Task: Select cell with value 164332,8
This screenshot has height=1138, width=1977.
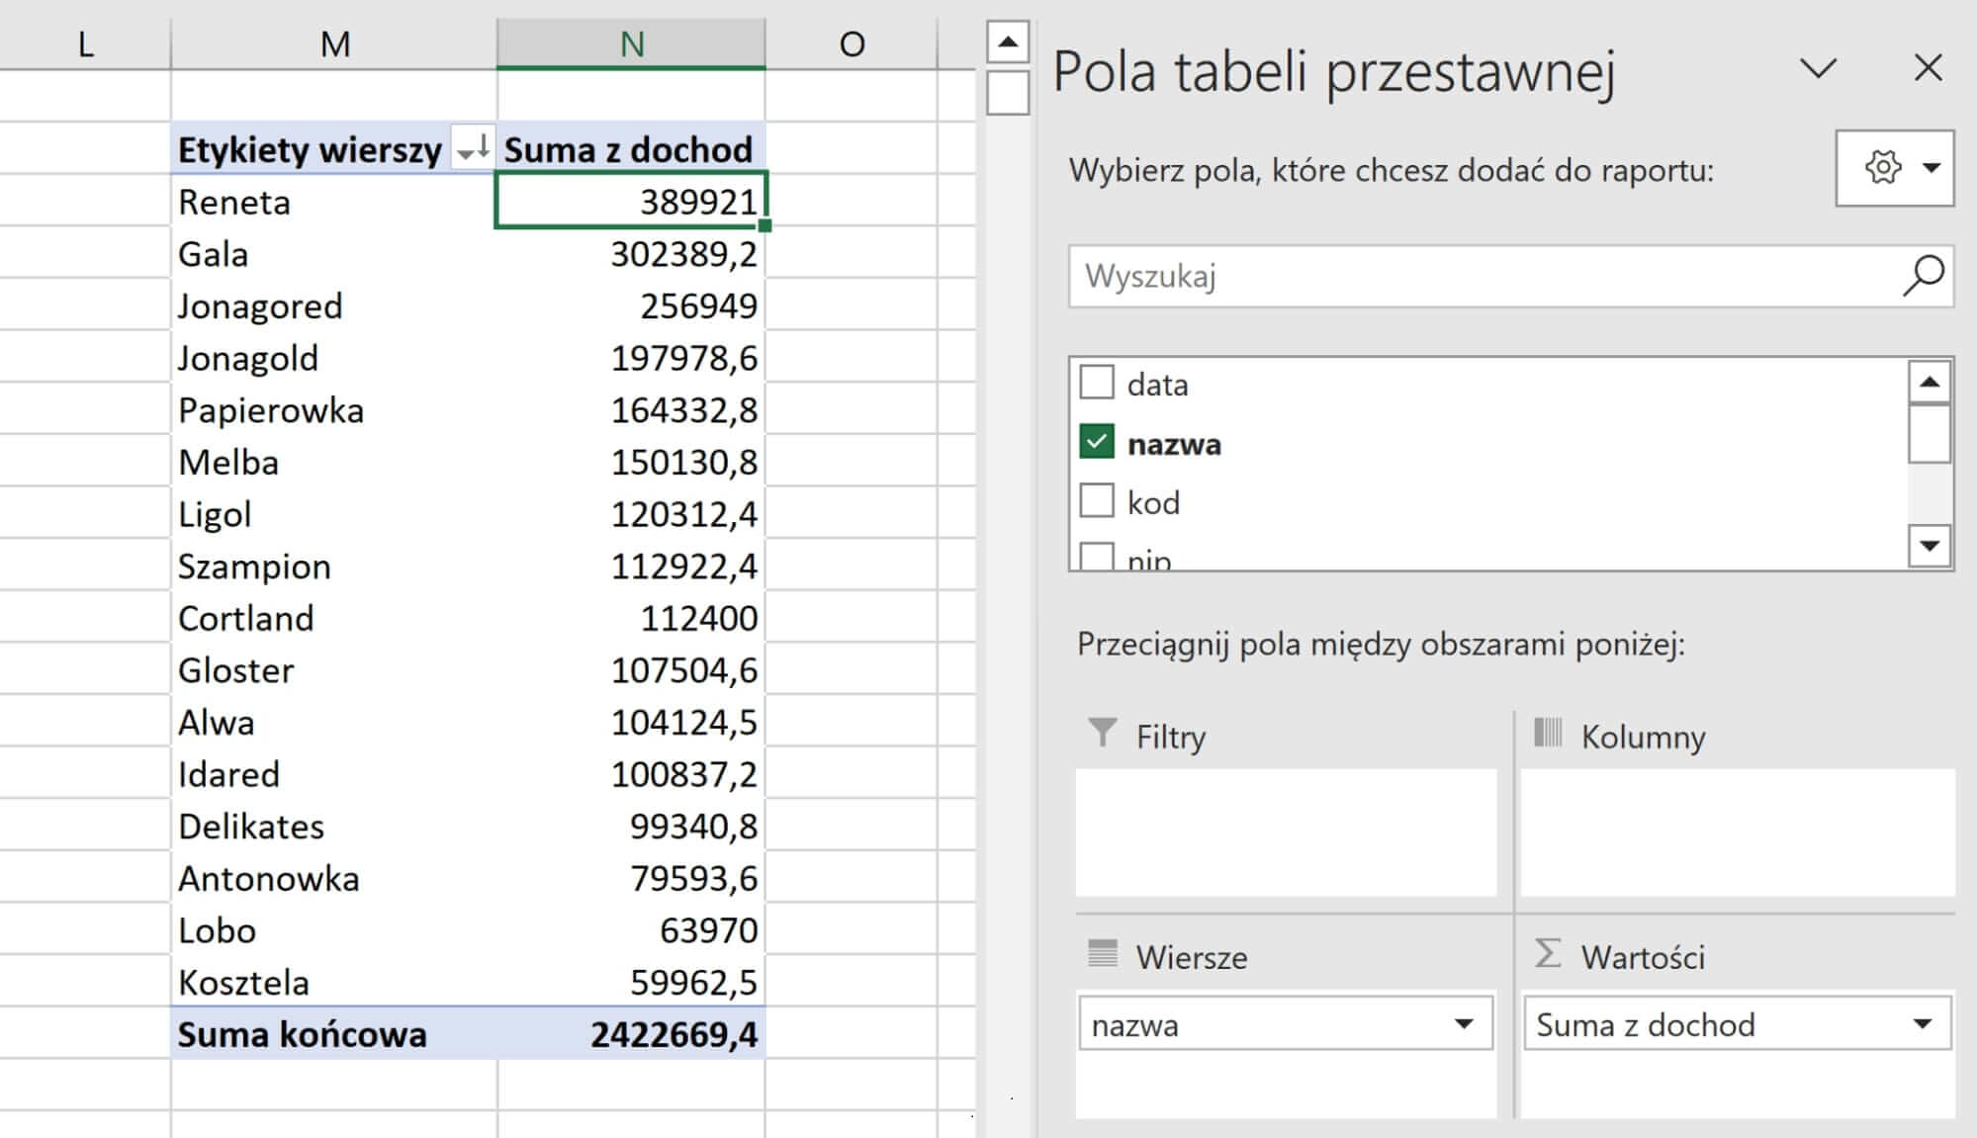Action: pos(631,410)
